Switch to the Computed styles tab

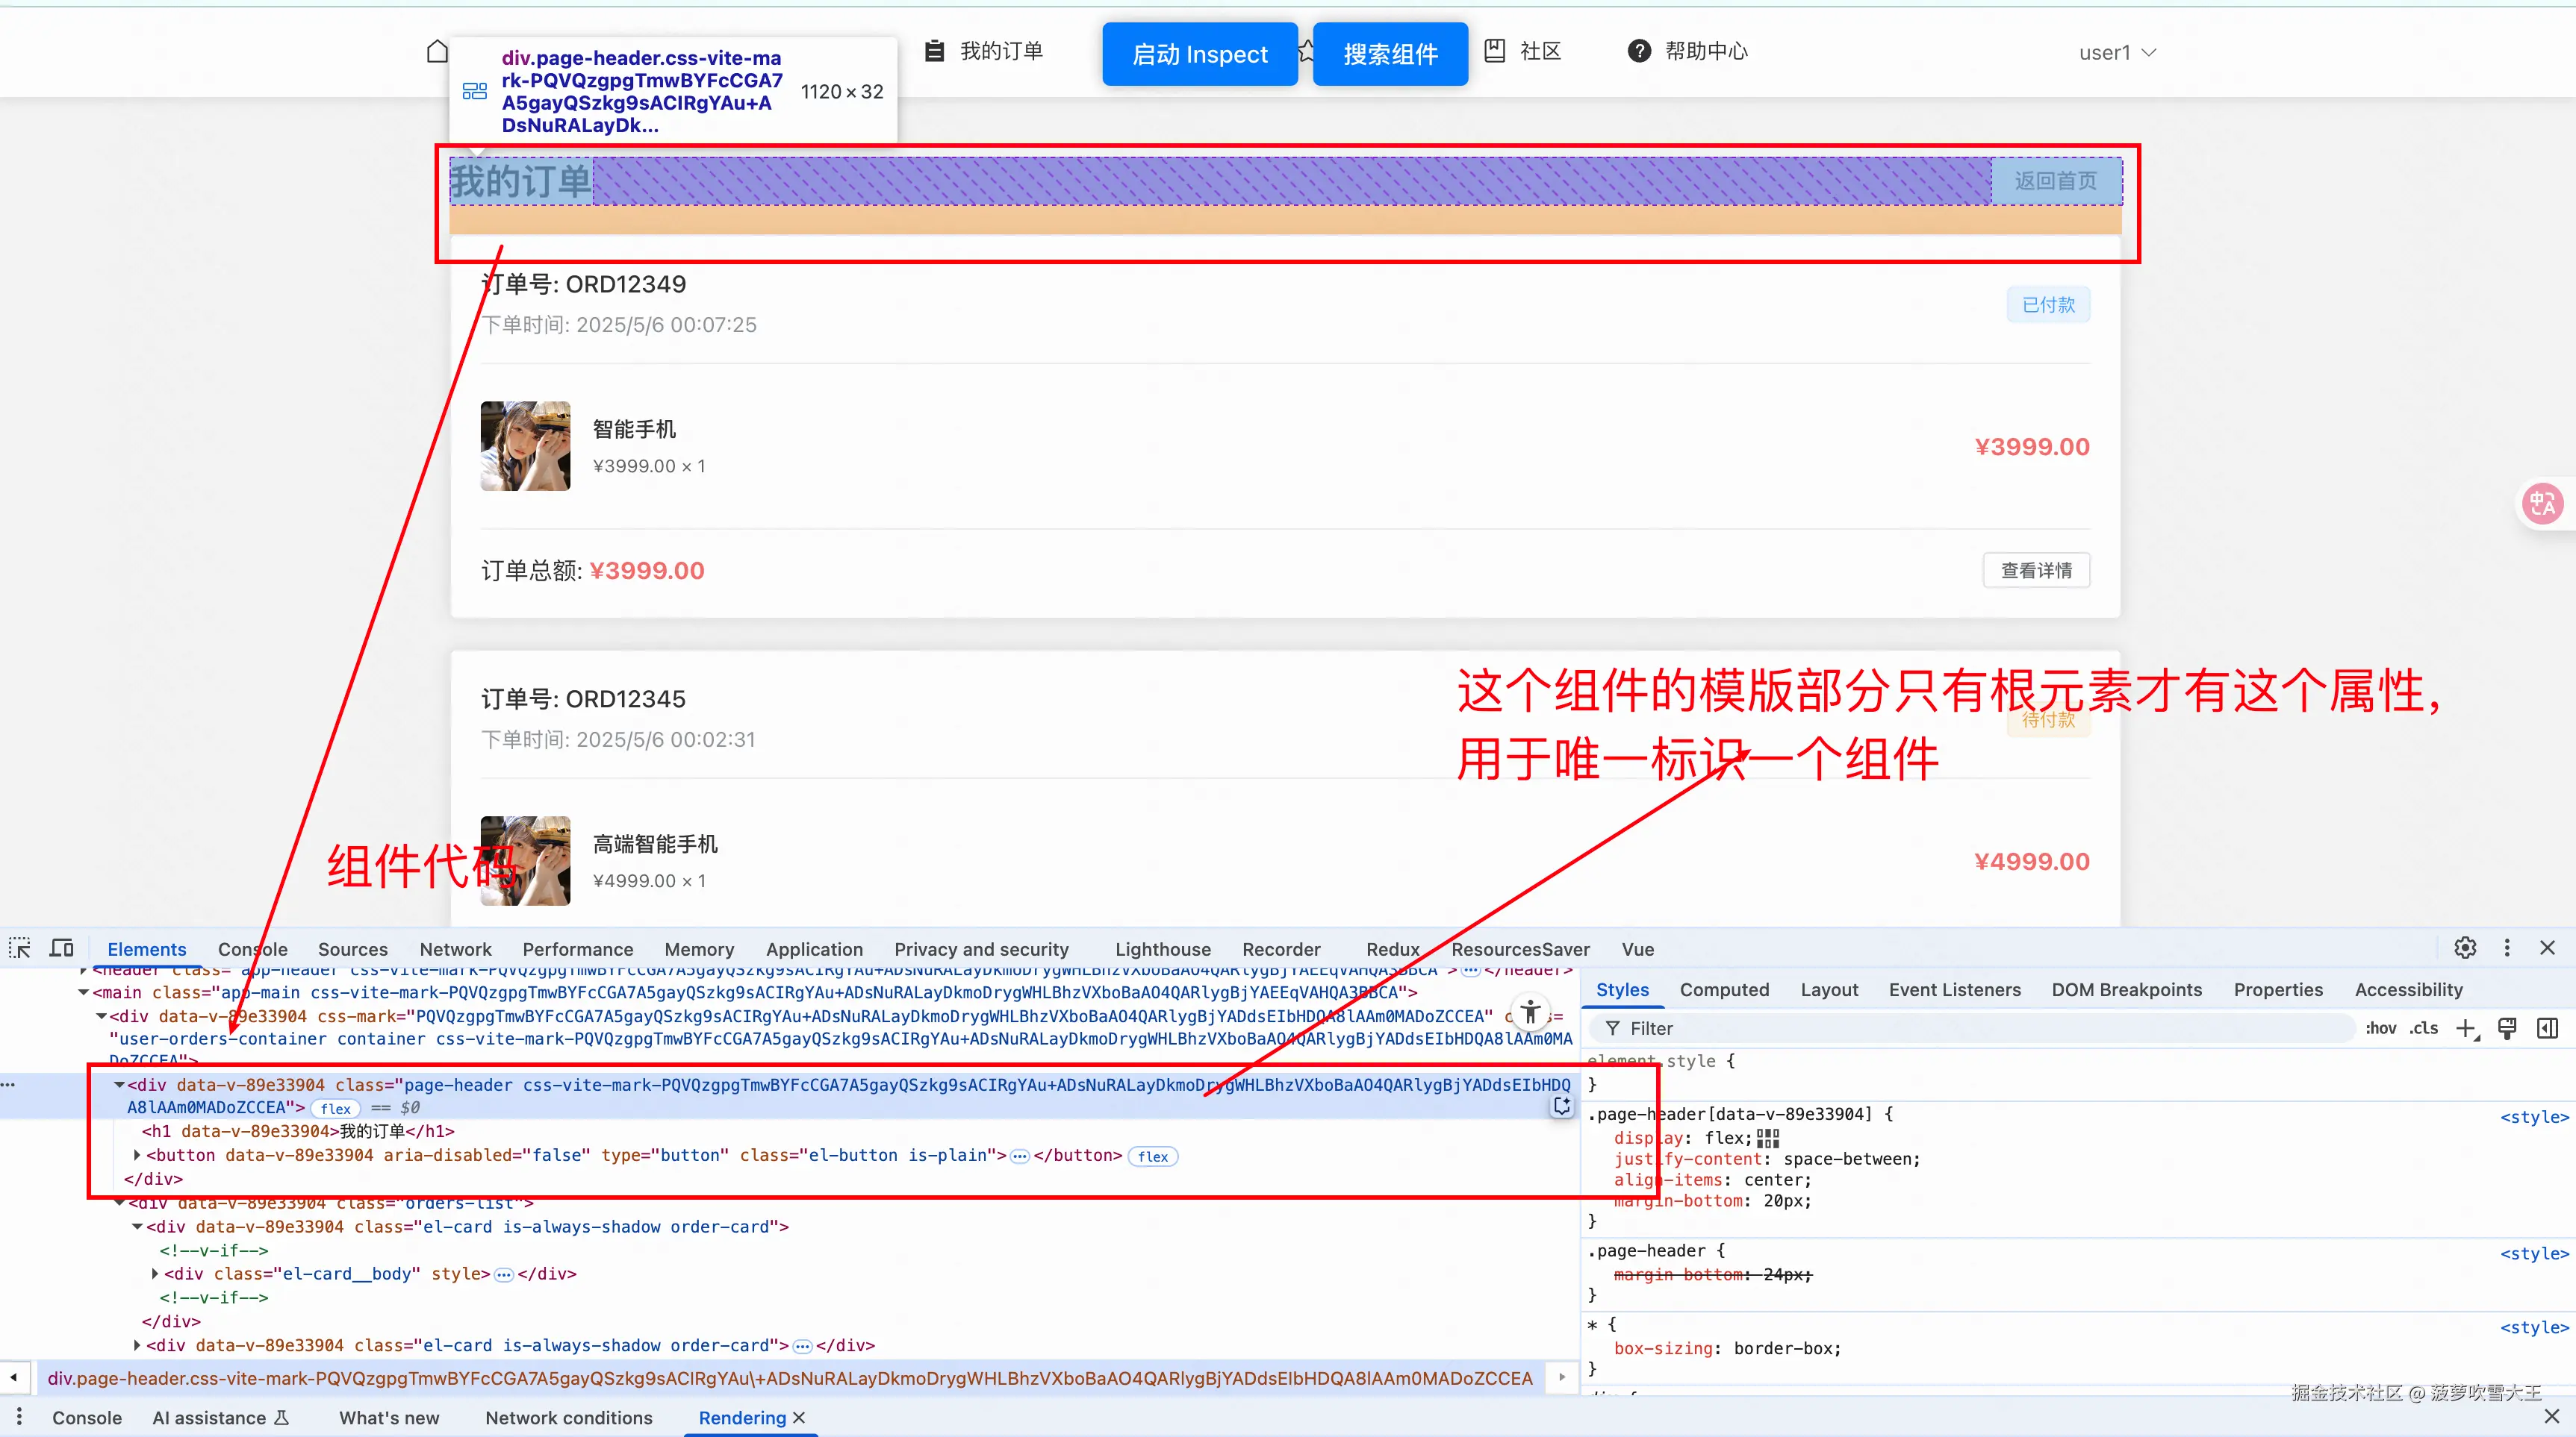coord(1724,989)
